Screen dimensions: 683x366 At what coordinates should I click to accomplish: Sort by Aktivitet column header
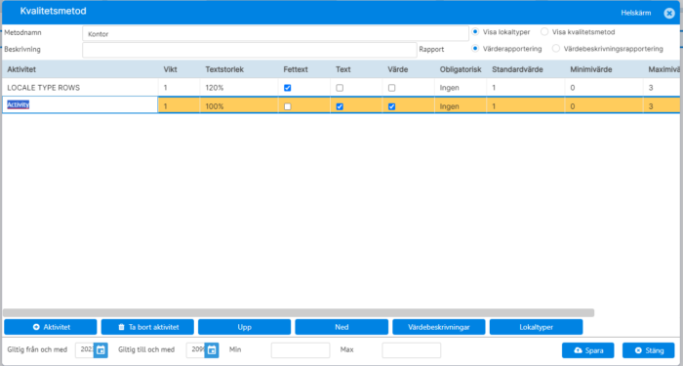click(21, 69)
